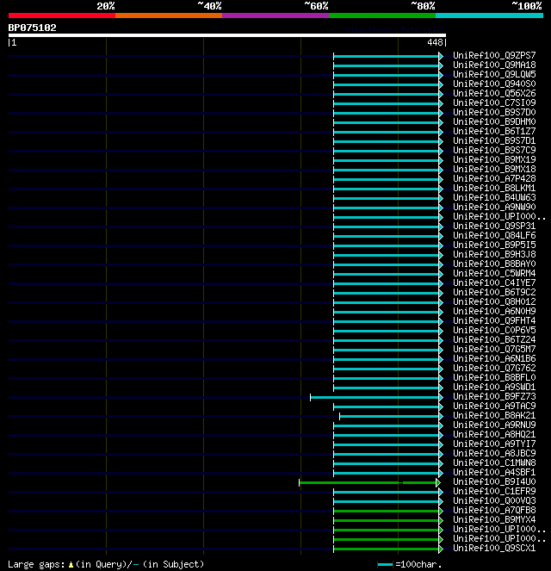Click the ~100% legend label
The width and height of the screenshot is (551, 571).
[x=527, y=6]
